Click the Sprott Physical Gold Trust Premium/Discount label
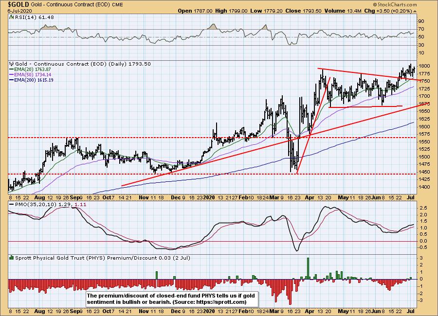Screen dimensions: 438x316 point(102,258)
